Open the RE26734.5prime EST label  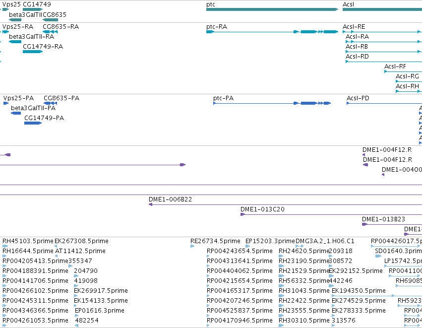[x=215, y=241]
